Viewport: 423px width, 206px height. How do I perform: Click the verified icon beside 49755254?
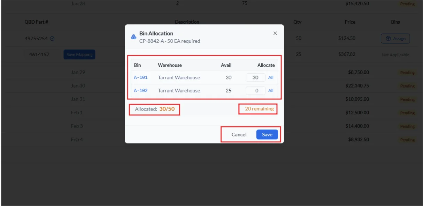[52, 39]
